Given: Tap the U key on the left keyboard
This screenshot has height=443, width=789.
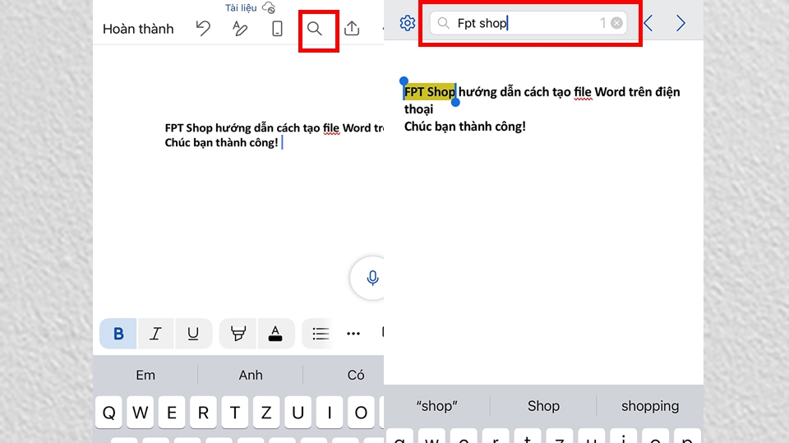Looking at the screenshot, I should click(x=298, y=413).
